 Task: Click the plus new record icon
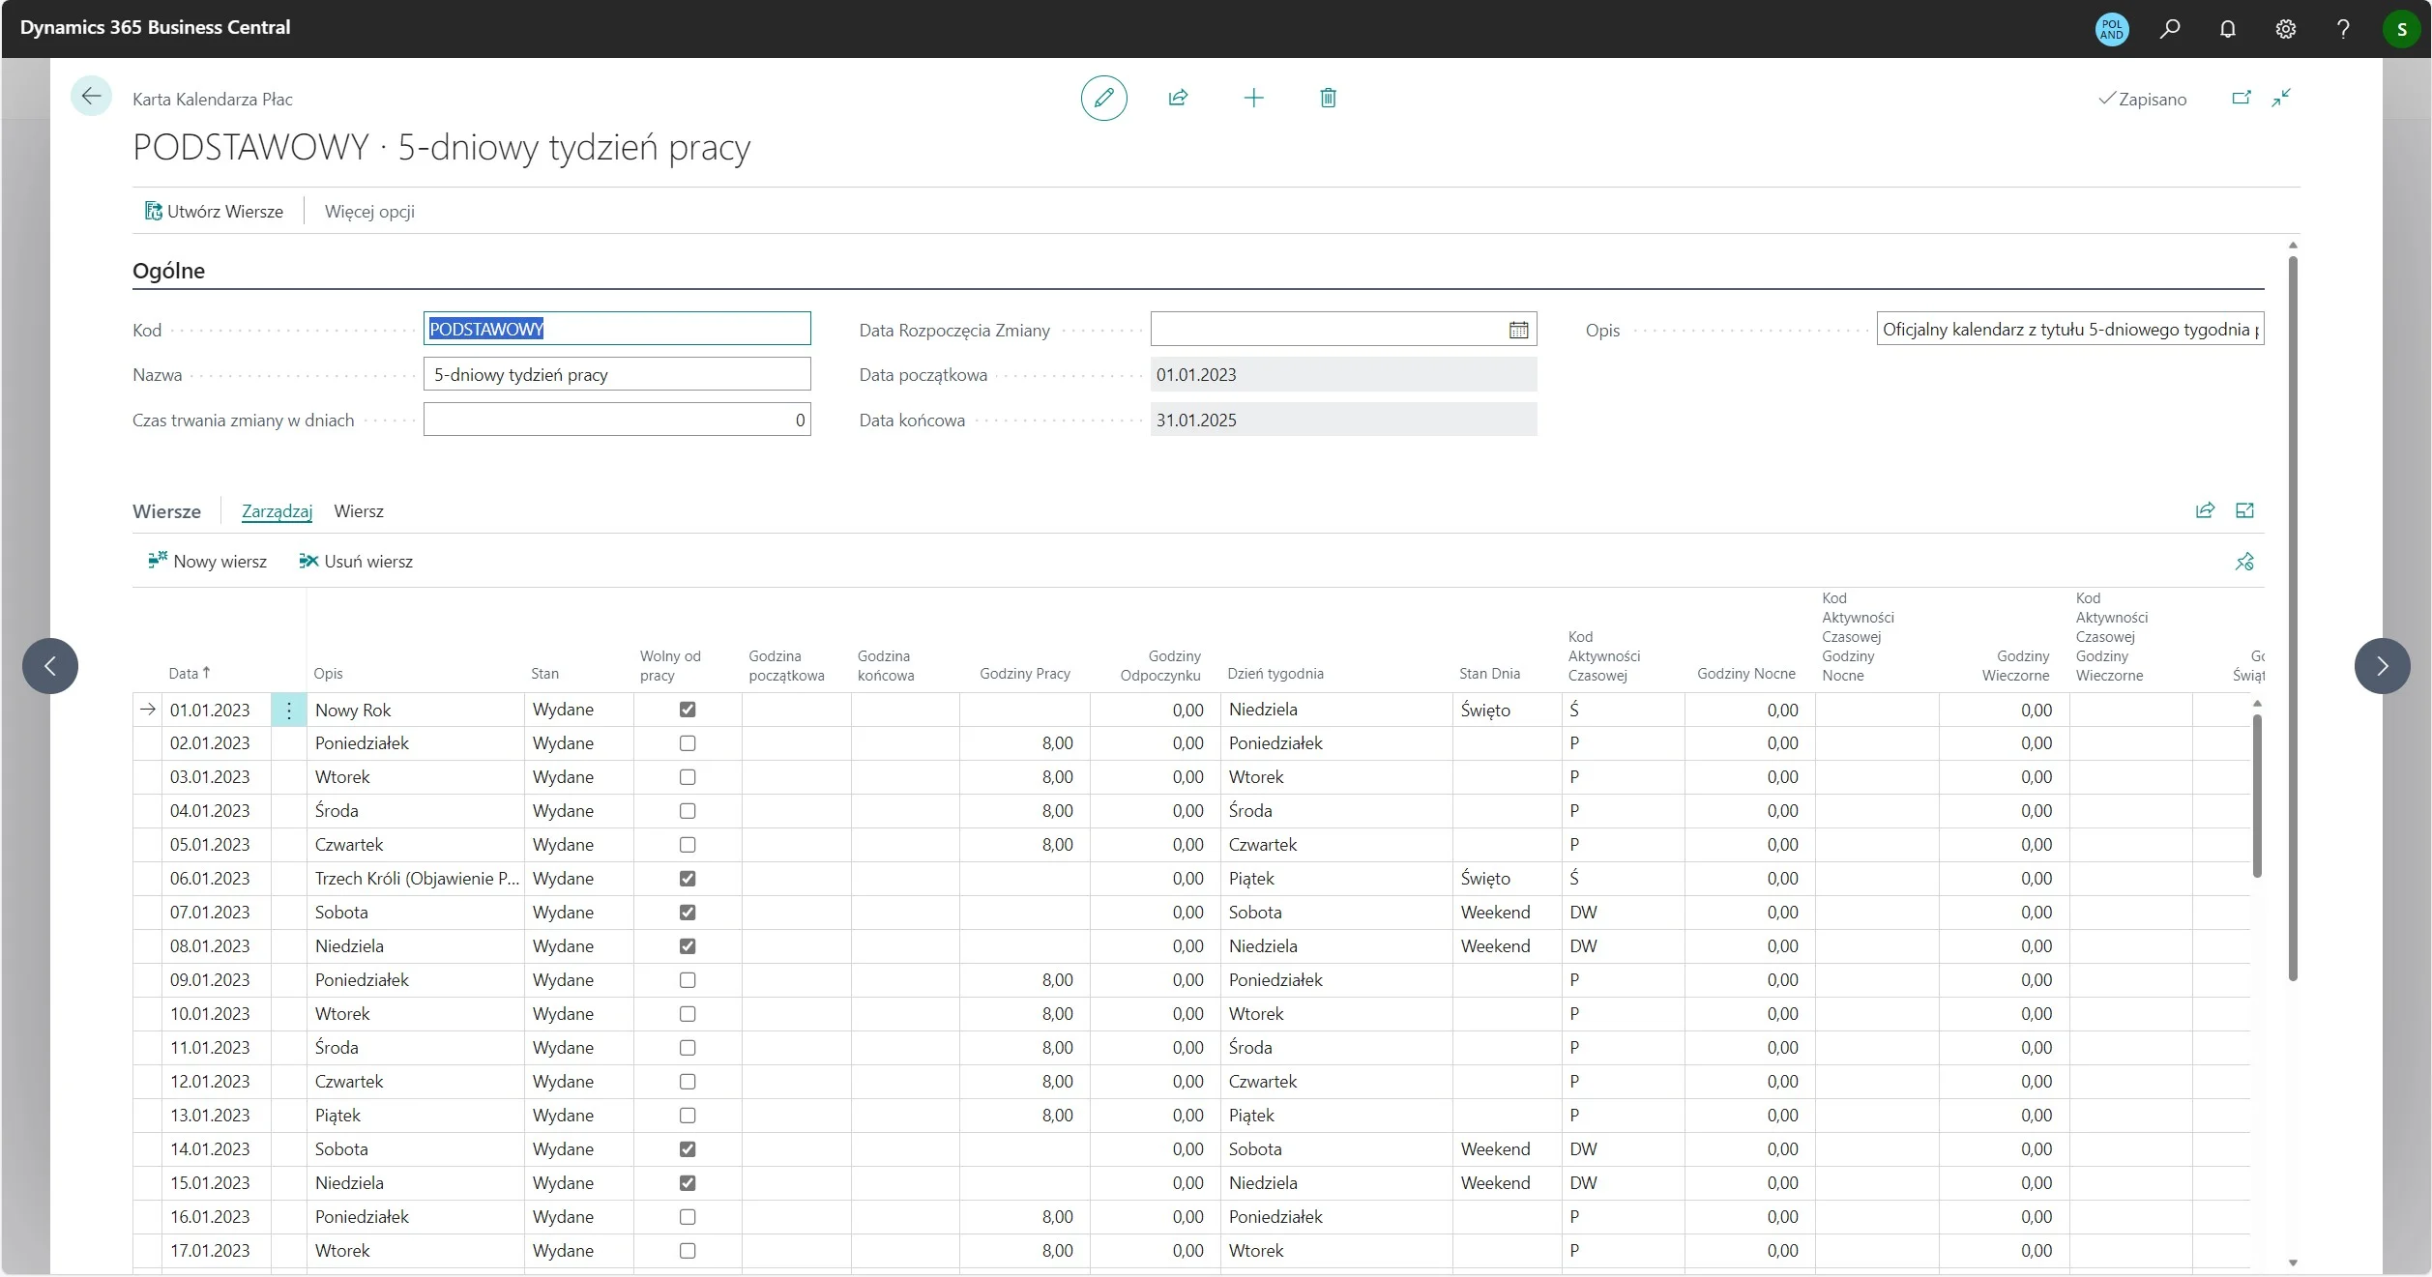(x=1253, y=98)
